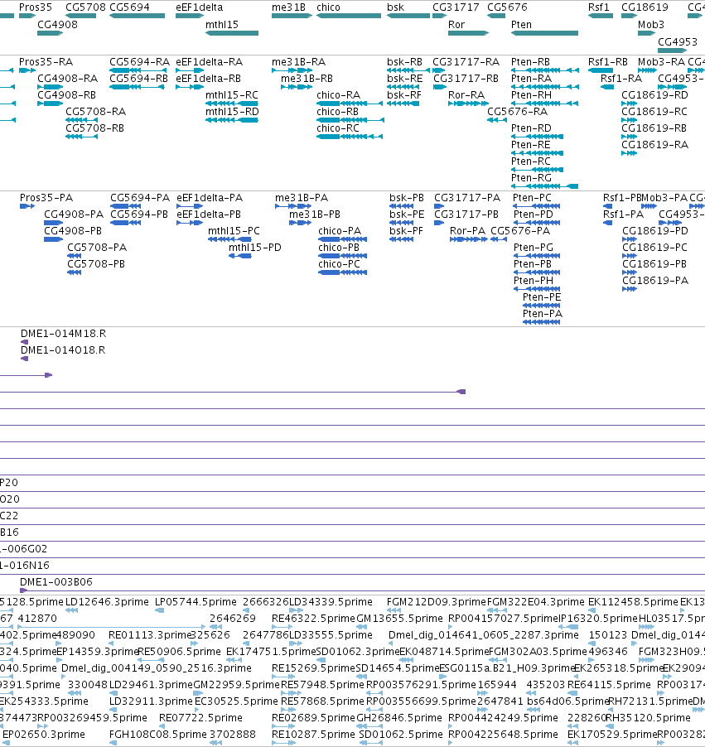Select the CG18619-RA transcript label
The height and width of the screenshot is (747, 705).
click(x=654, y=144)
